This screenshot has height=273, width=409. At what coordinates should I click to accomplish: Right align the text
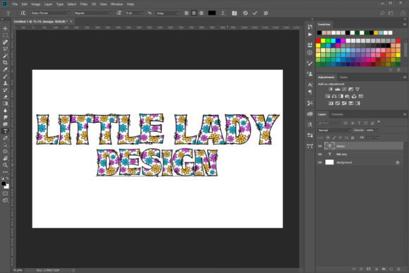coord(201,13)
